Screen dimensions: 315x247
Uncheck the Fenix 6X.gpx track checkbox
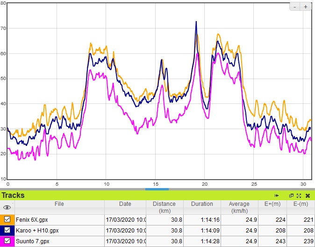pos(7,219)
